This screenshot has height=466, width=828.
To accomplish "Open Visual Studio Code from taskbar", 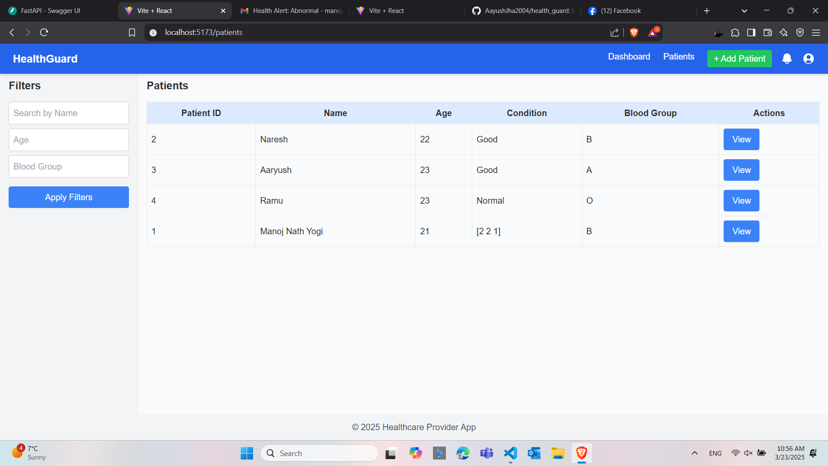I will pyautogui.click(x=511, y=453).
